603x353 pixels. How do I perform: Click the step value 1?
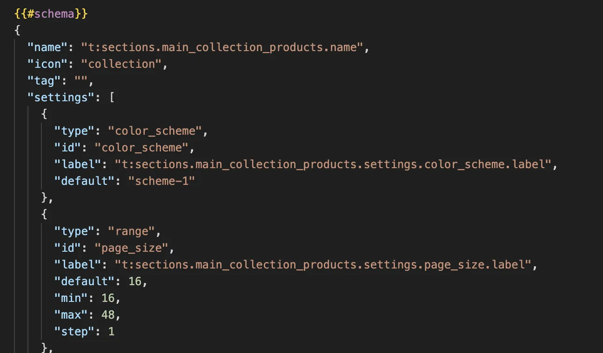[x=111, y=332]
